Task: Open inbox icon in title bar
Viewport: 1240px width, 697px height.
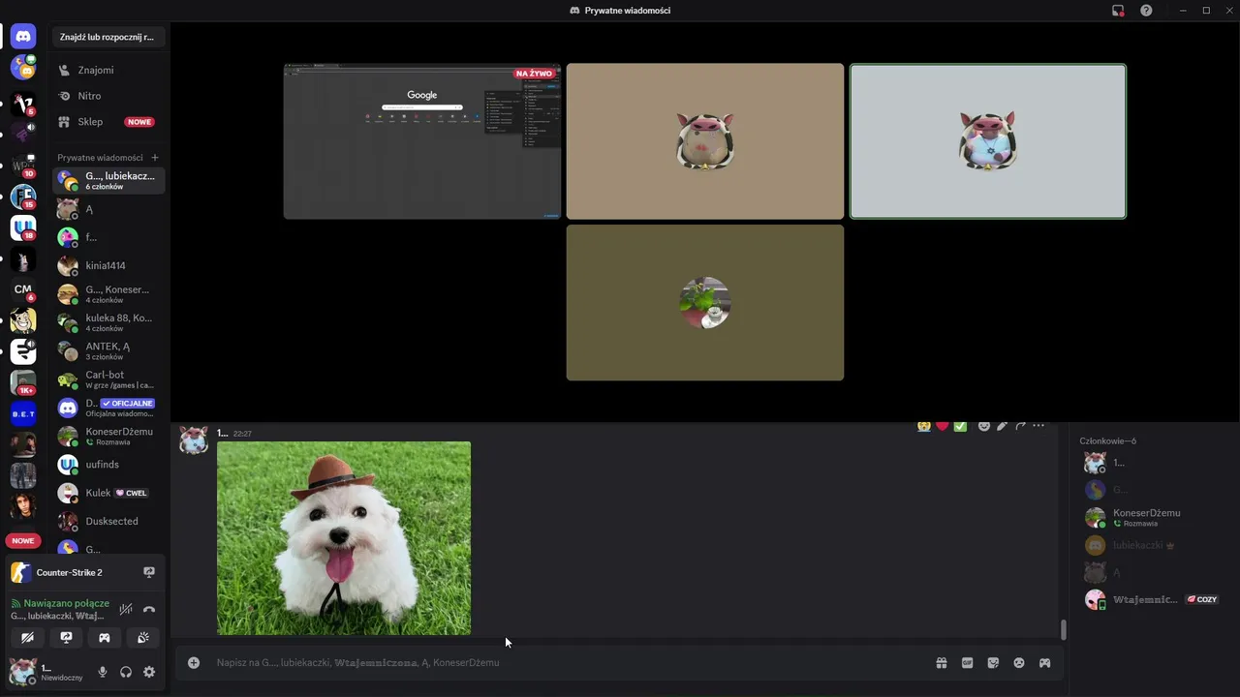Action: [x=1118, y=11]
